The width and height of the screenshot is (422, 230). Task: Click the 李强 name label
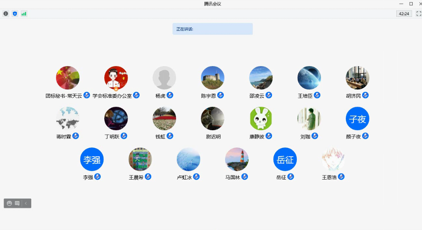(88, 177)
